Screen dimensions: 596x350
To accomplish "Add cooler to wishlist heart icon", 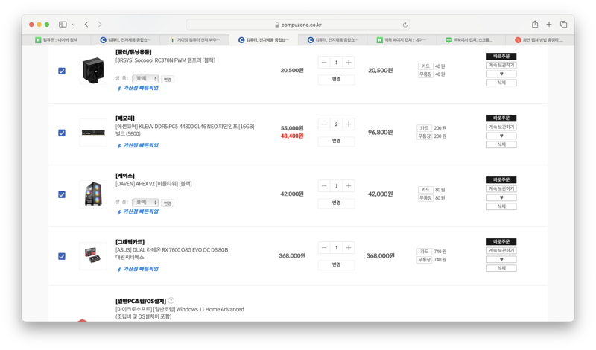I will [501, 74].
